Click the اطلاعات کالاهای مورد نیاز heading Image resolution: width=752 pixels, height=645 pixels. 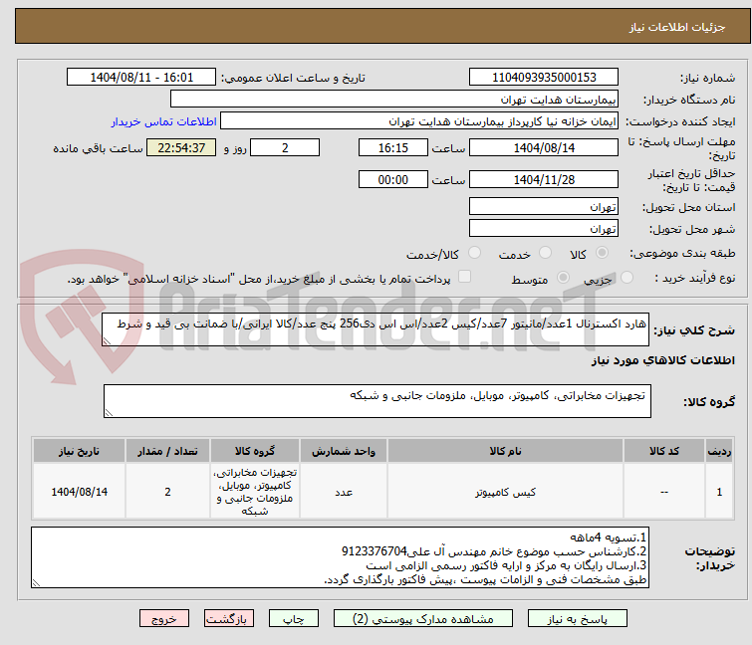pos(662,360)
